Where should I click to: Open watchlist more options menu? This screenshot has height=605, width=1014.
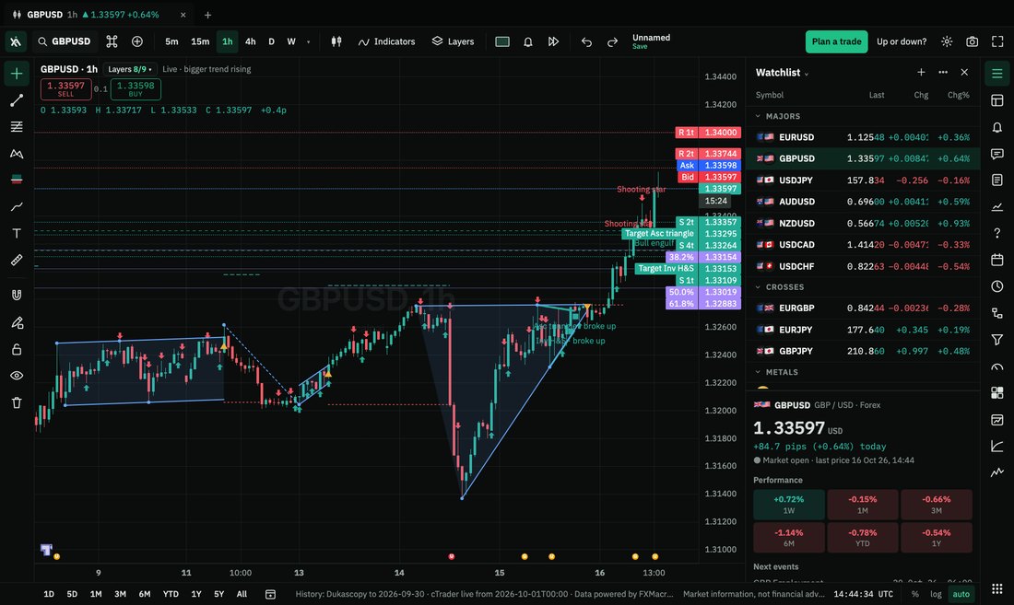(943, 73)
